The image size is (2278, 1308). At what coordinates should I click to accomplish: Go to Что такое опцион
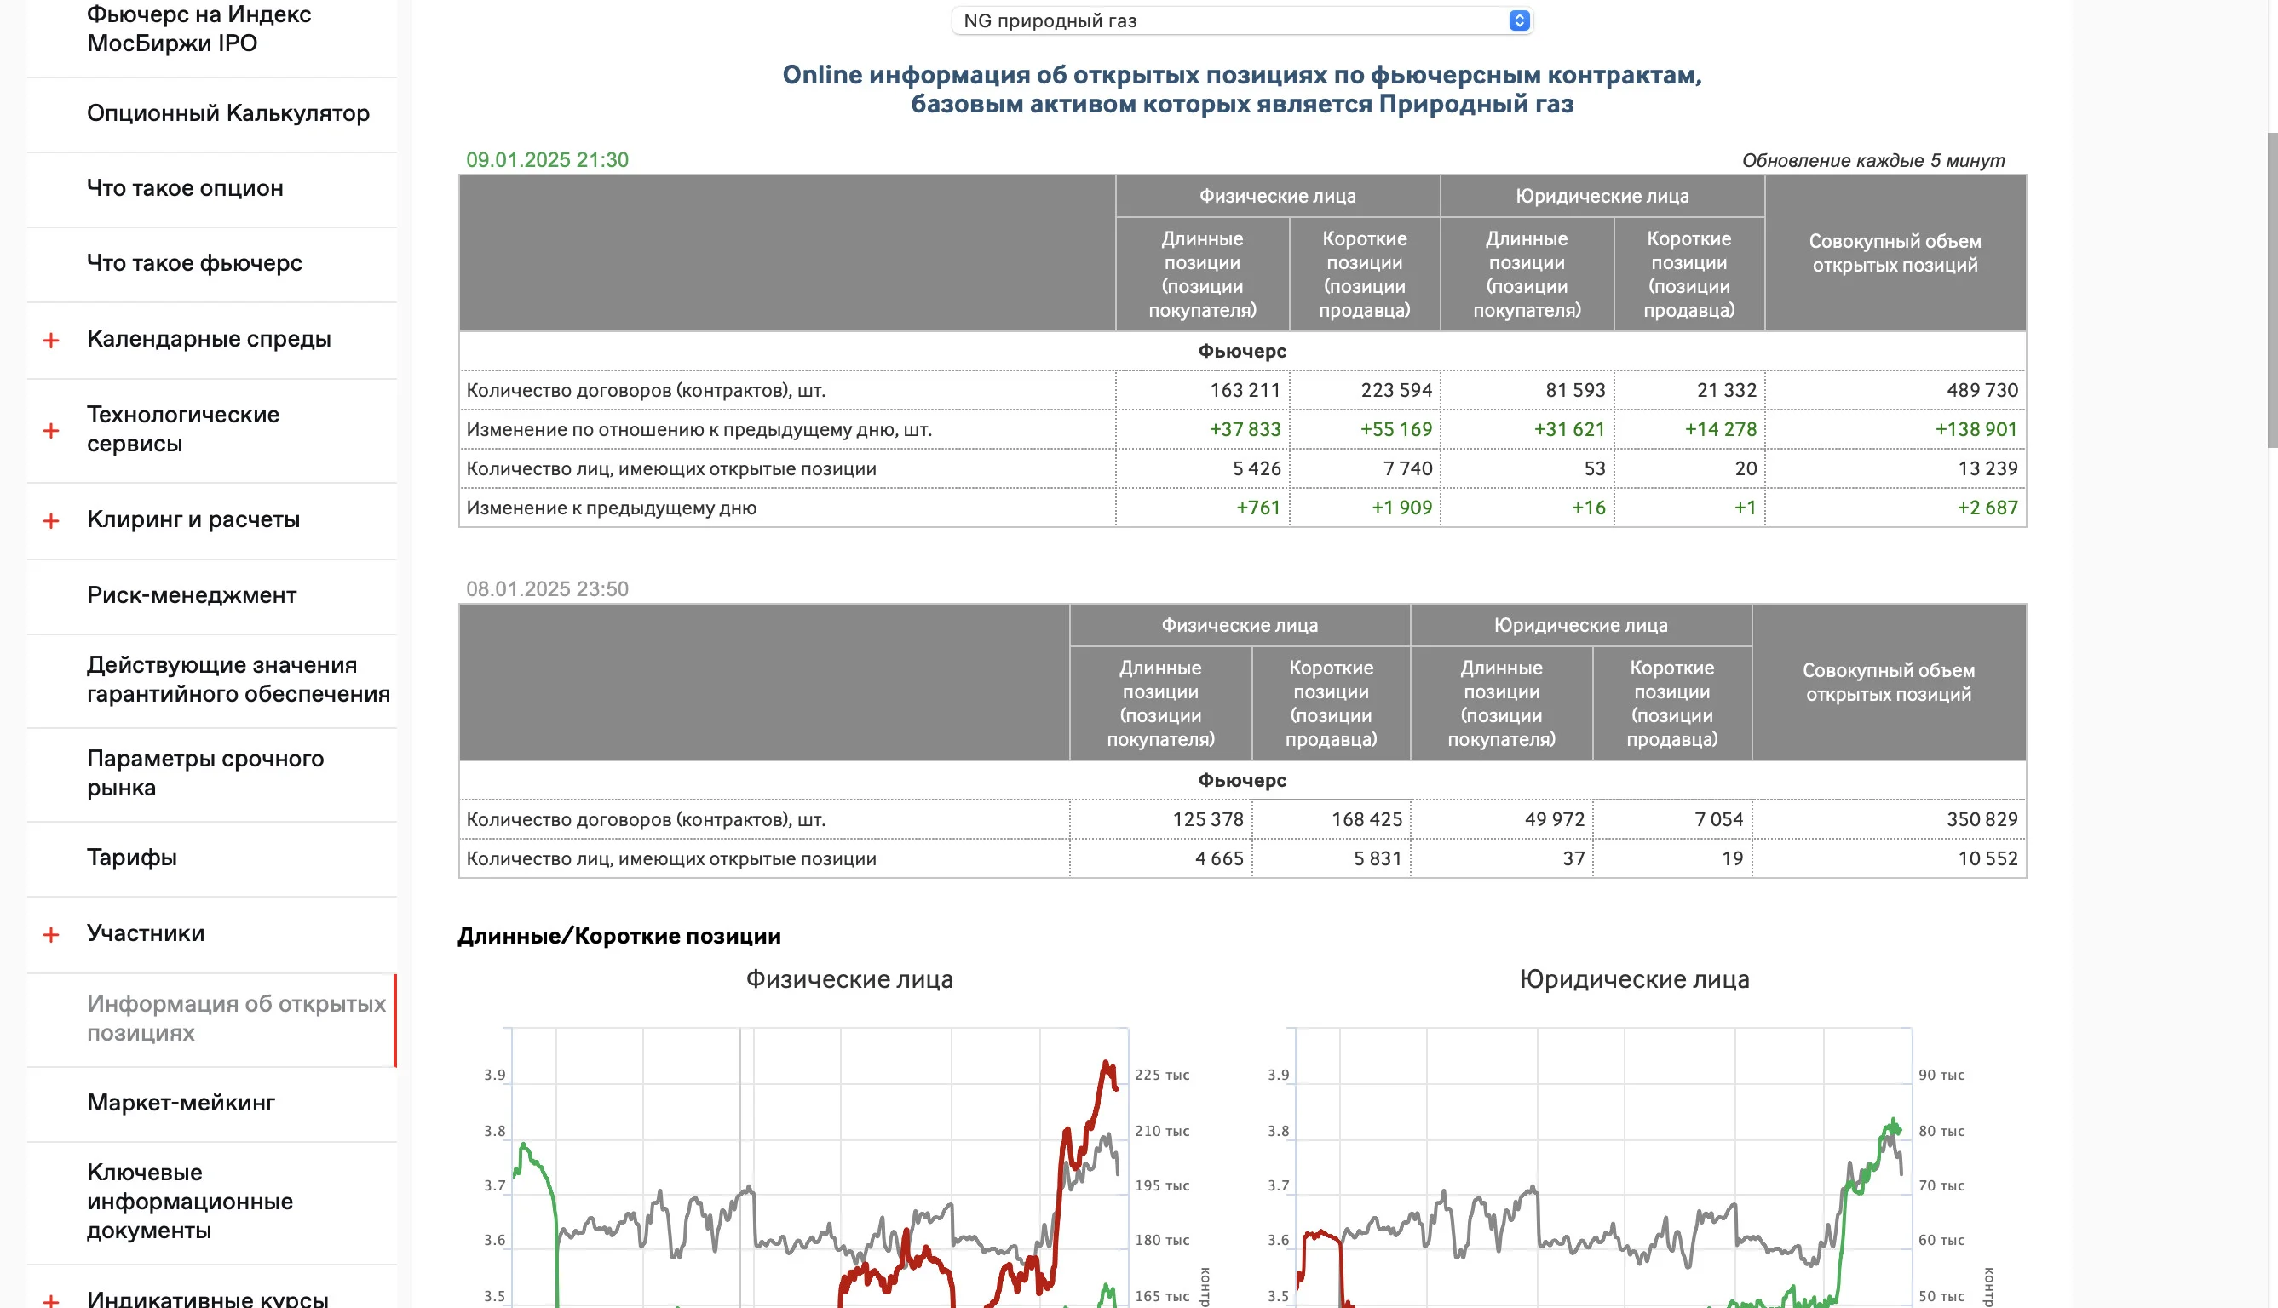185,189
